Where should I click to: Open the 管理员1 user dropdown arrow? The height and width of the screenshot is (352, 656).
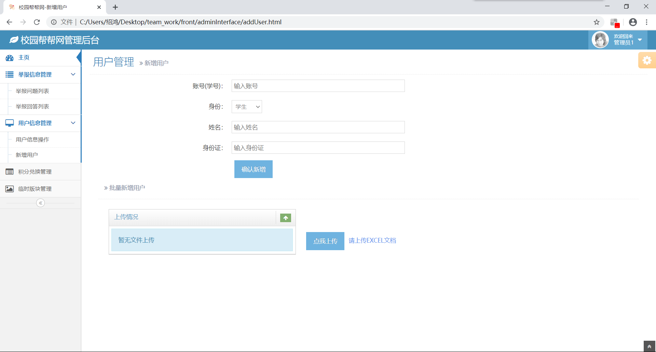pos(640,40)
